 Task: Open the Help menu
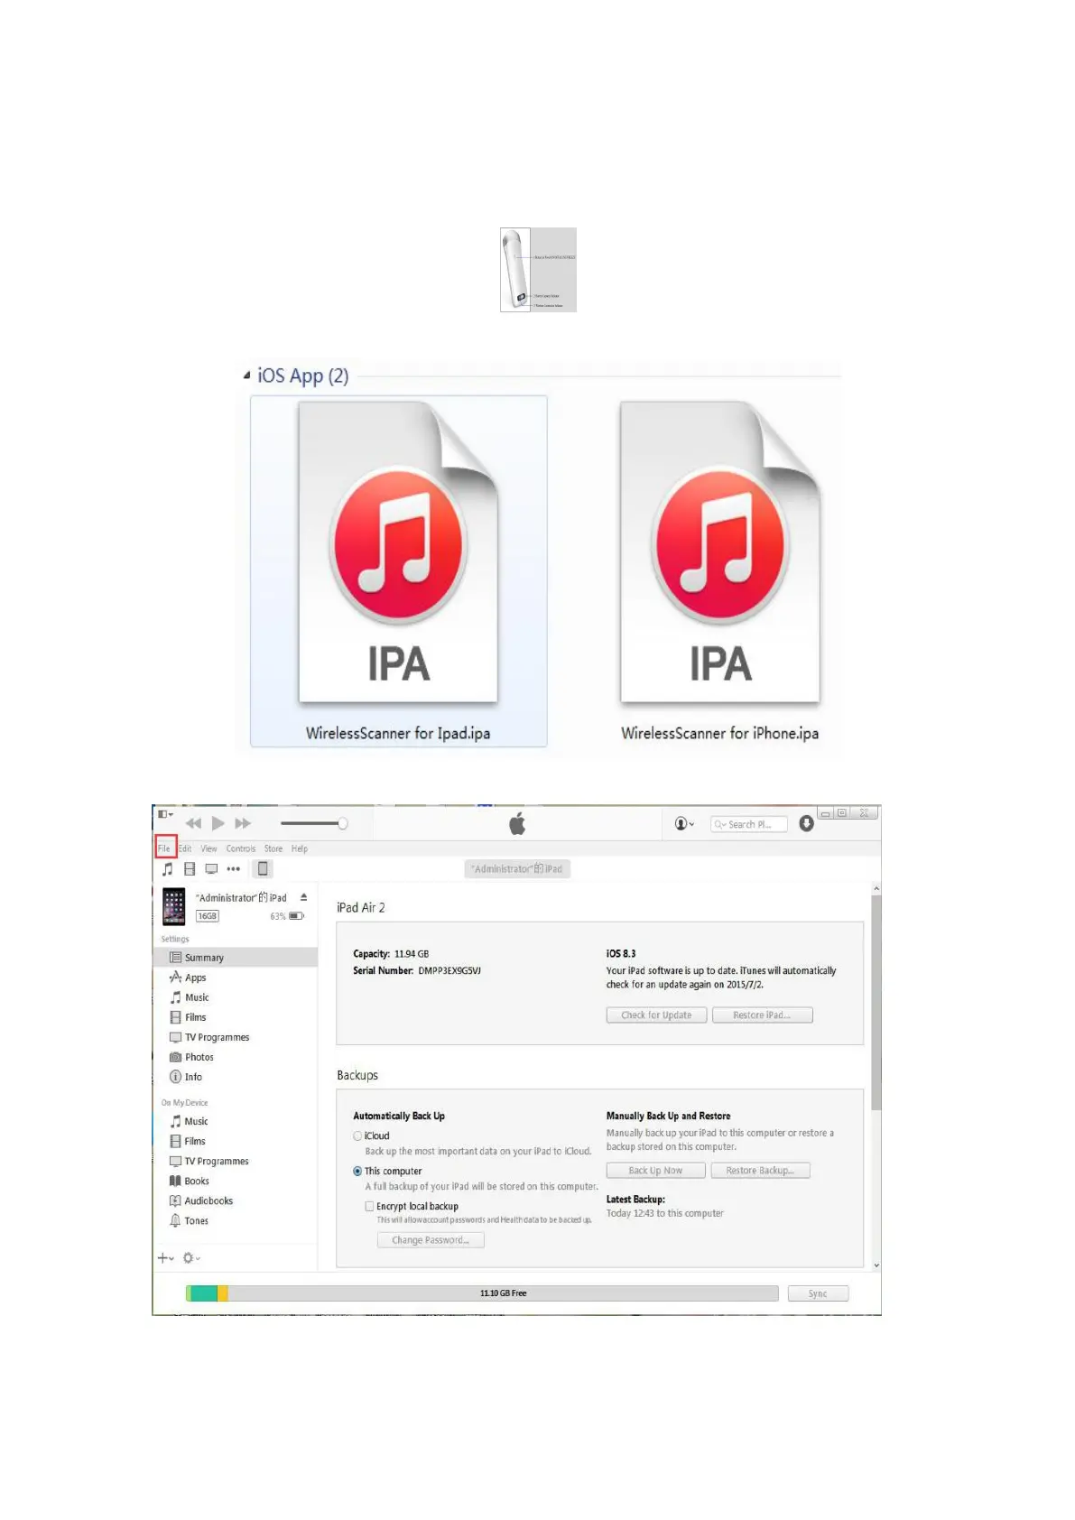[300, 848]
